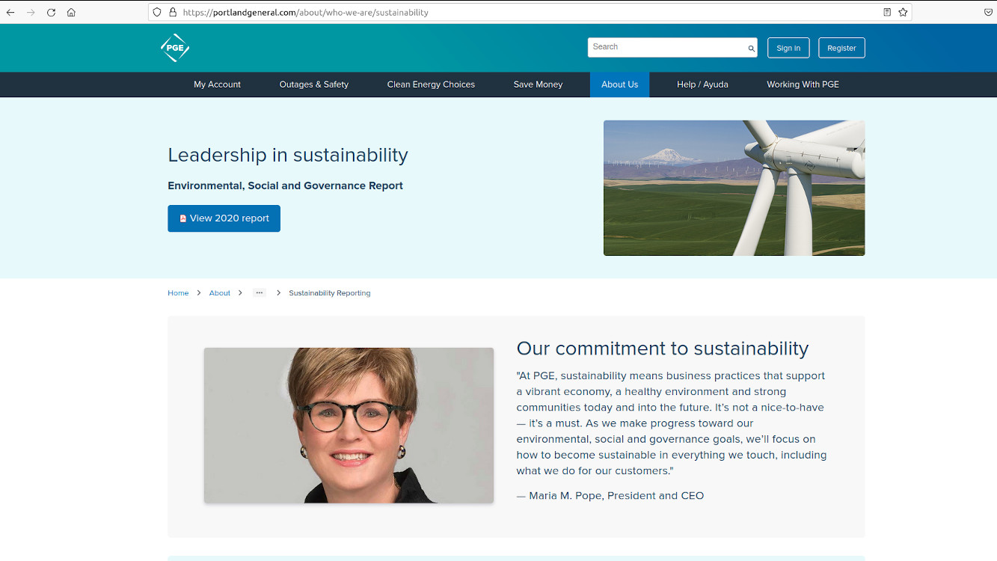Focus the Search input field

coord(667,47)
